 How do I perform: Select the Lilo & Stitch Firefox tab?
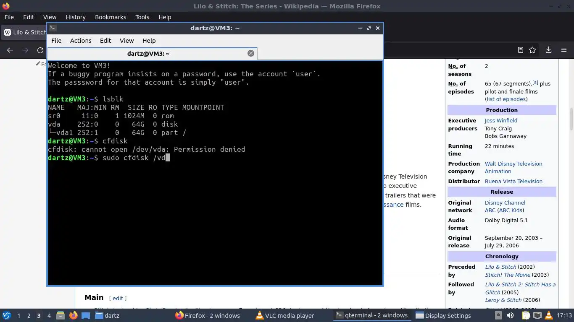[24, 32]
